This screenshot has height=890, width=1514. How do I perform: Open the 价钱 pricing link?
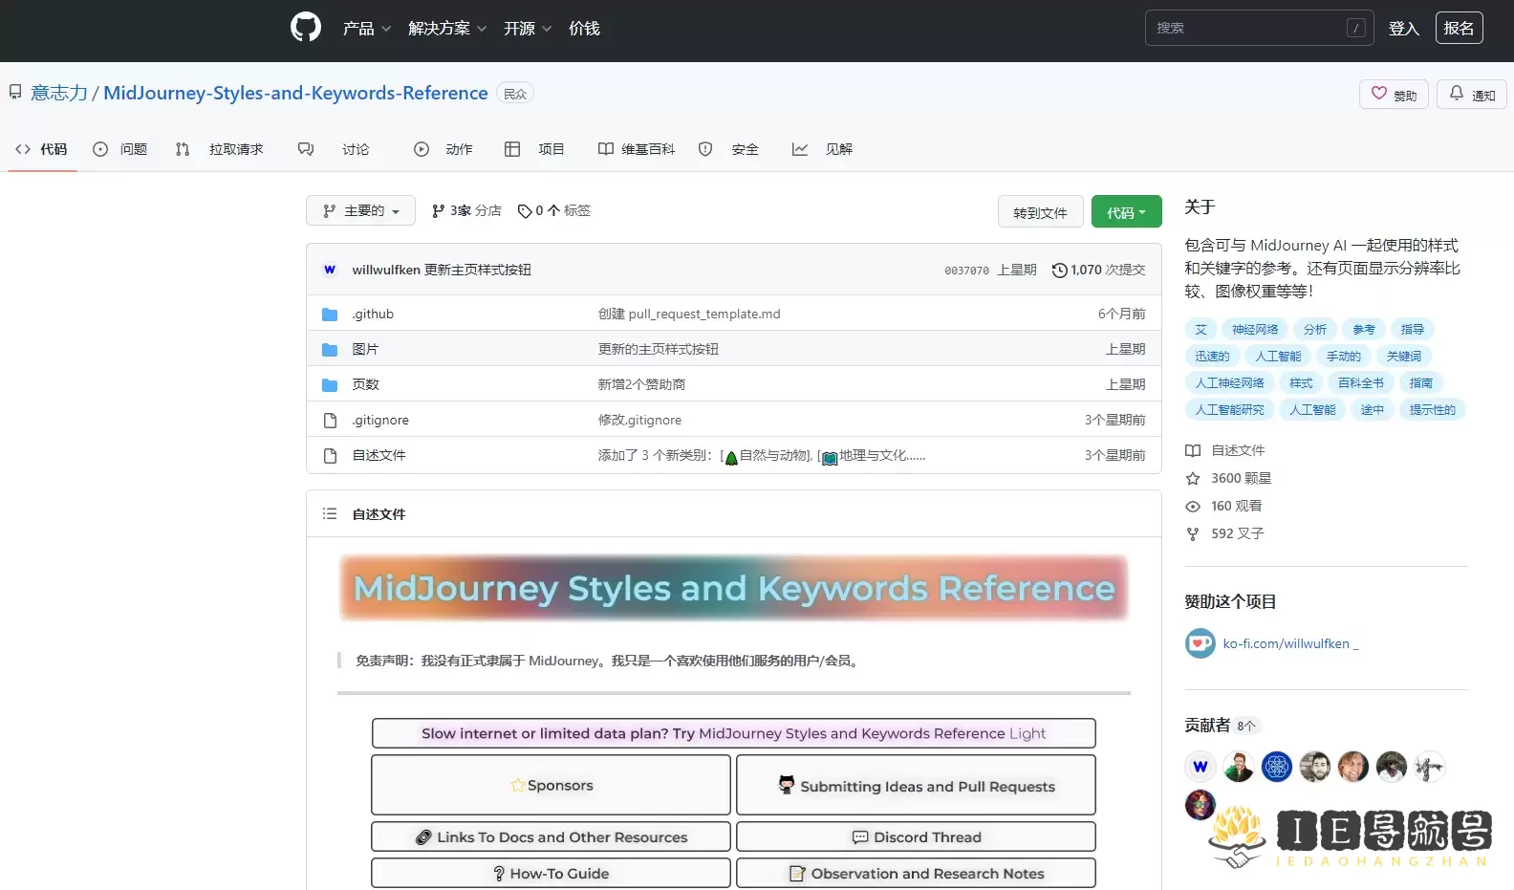tap(584, 29)
